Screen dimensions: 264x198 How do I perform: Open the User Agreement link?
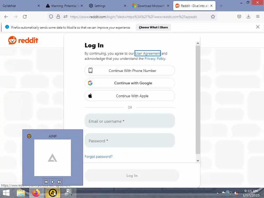click(148, 53)
